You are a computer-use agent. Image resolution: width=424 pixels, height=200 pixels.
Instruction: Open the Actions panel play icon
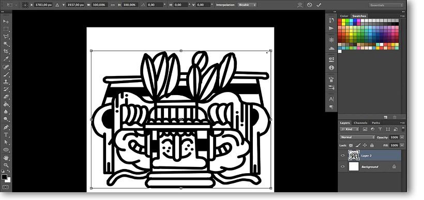pyautogui.click(x=331, y=28)
